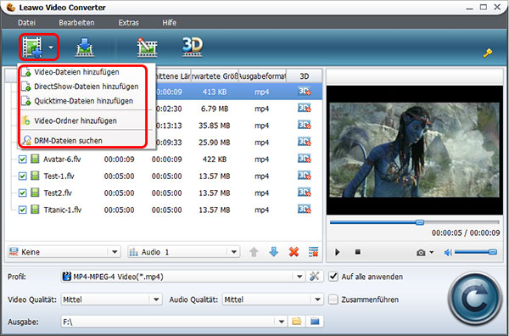
Task: Open output folder with blue icon
Action: (315, 322)
